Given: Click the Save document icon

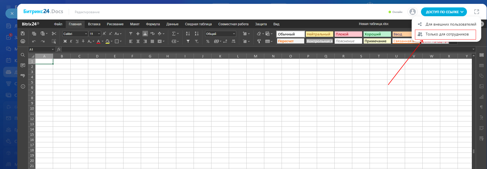Looking at the screenshot, I should tap(23, 34).
